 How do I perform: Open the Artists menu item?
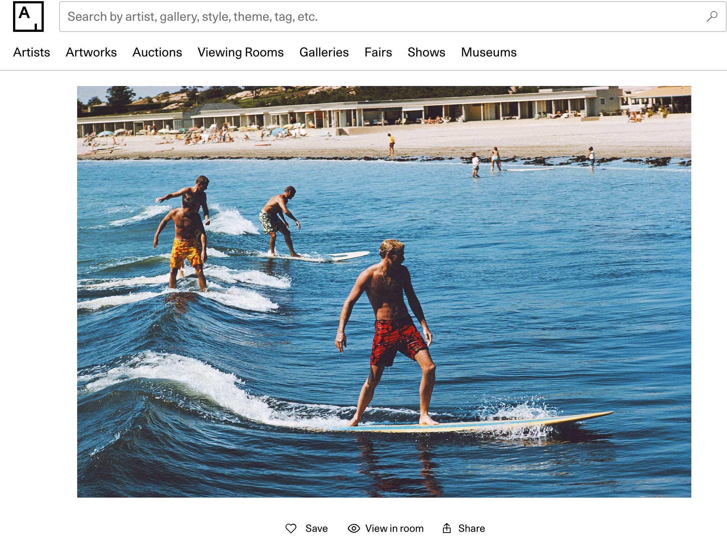31,52
